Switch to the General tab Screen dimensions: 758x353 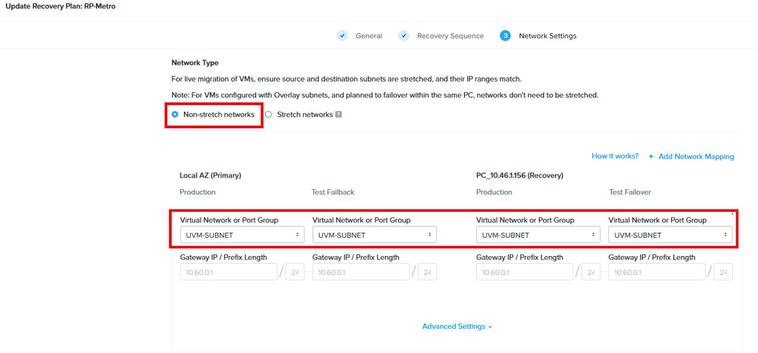tap(369, 35)
